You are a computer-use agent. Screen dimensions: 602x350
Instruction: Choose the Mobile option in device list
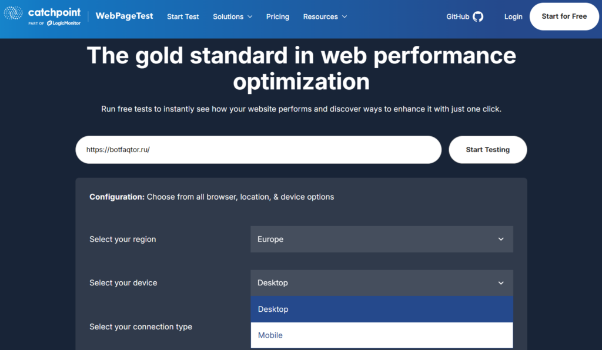pyautogui.click(x=382, y=335)
